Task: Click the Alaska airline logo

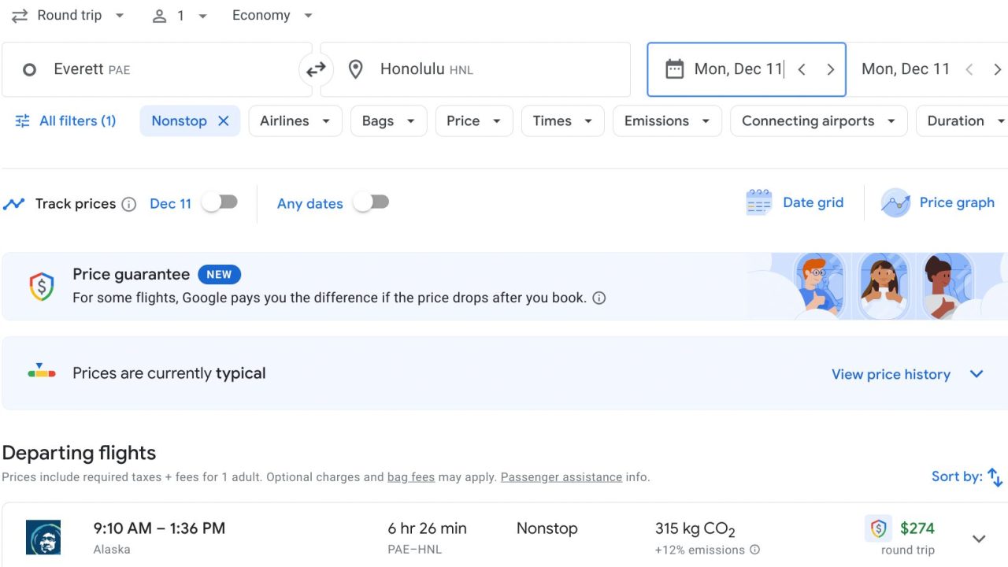Action: coord(43,537)
